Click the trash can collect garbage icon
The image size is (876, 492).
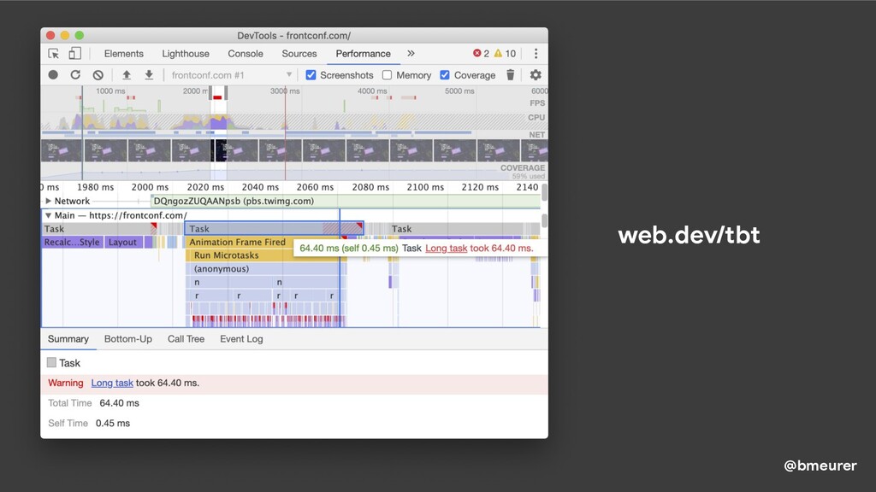(x=510, y=75)
